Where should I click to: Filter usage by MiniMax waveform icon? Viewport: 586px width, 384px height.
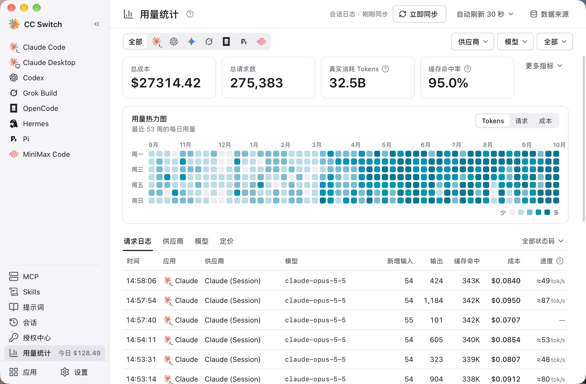261,42
